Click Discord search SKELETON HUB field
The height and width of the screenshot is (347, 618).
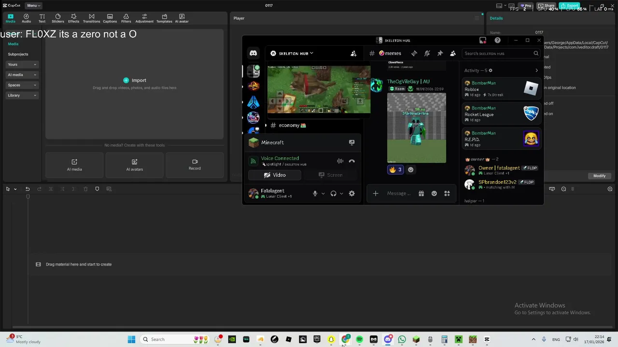(x=501, y=53)
